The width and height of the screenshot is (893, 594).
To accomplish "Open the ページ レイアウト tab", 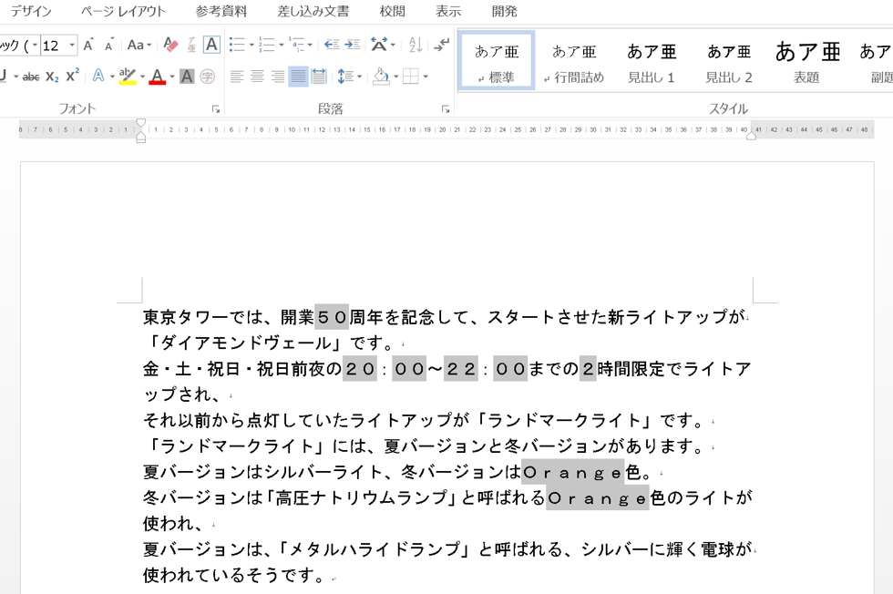I will click(x=122, y=11).
